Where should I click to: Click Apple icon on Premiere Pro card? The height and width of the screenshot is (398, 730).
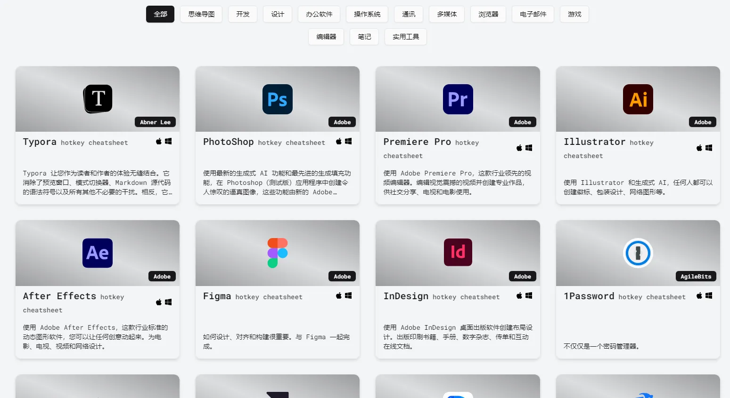[519, 148]
